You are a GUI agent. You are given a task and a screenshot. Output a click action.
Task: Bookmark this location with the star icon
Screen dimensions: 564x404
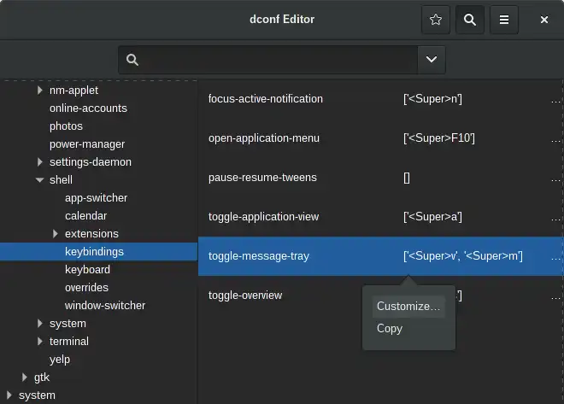coord(436,20)
